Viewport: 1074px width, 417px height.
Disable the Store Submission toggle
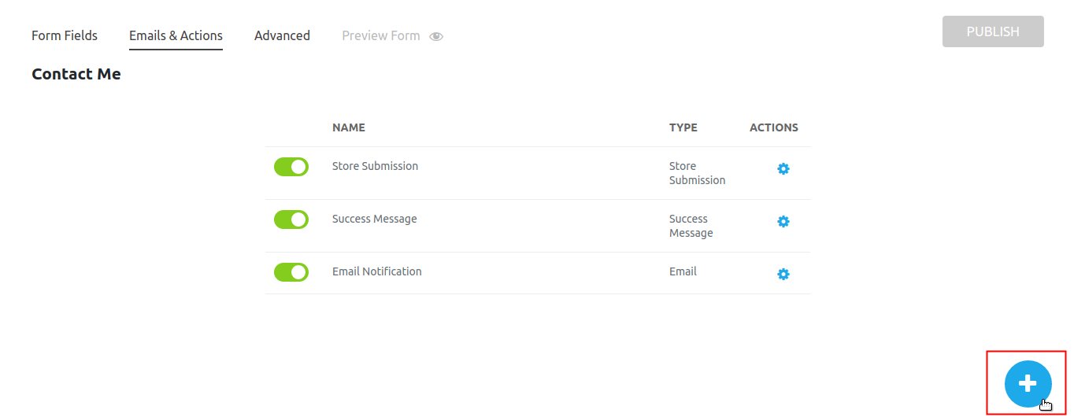click(x=291, y=167)
